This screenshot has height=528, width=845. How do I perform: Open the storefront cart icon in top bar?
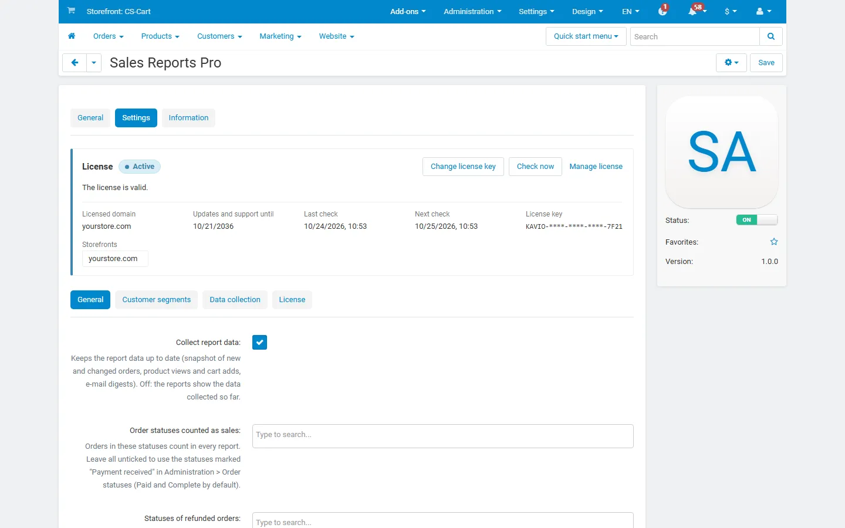pyautogui.click(x=71, y=11)
